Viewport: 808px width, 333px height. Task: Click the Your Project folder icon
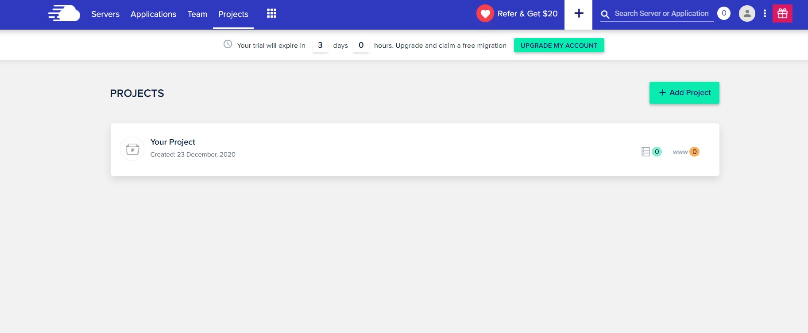pos(132,149)
